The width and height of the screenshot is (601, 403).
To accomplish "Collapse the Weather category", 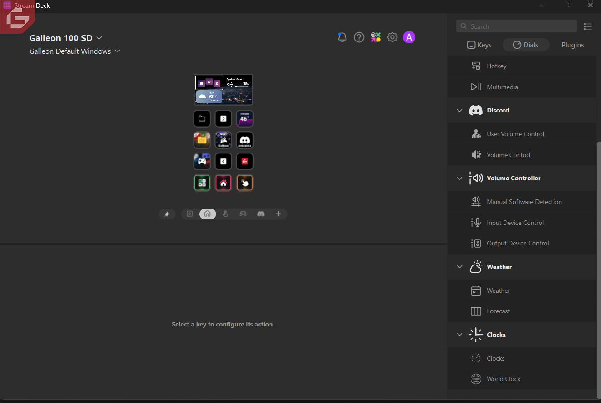I will point(459,267).
